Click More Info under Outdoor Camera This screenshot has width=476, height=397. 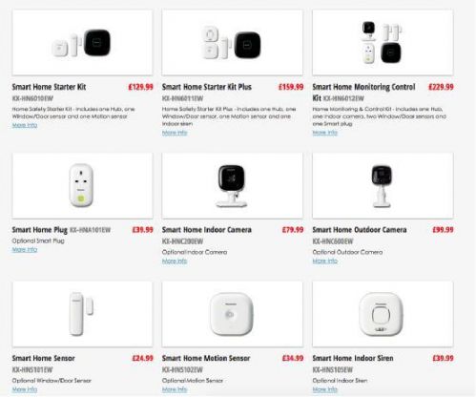pyautogui.click(x=325, y=261)
